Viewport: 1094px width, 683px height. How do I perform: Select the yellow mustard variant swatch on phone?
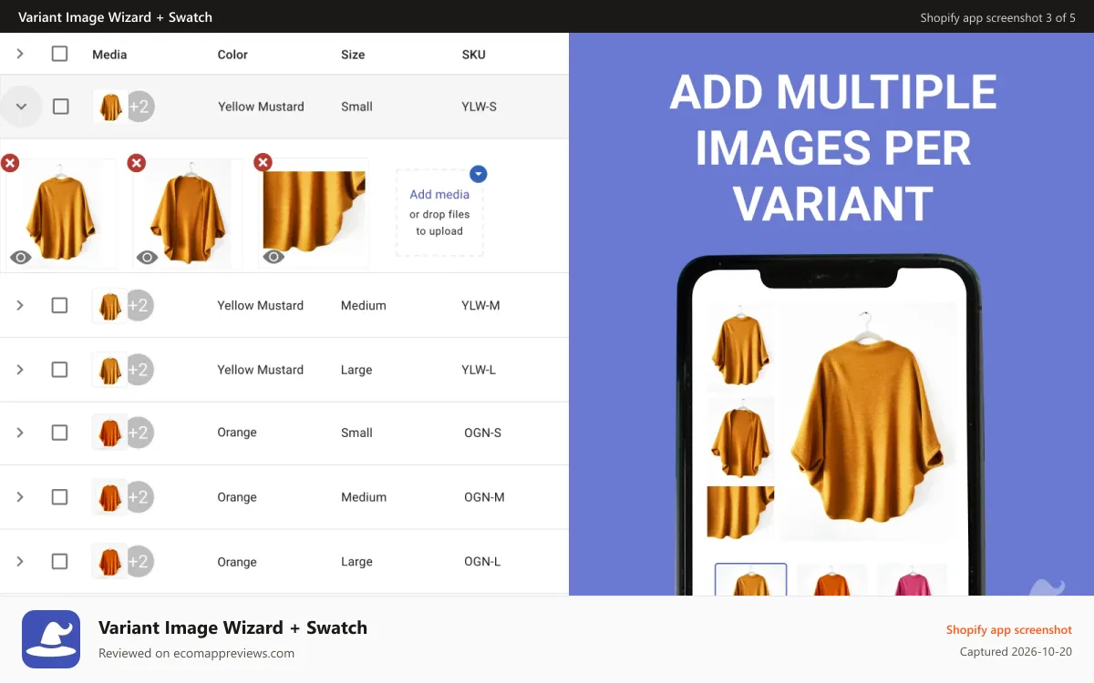coord(750,580)
